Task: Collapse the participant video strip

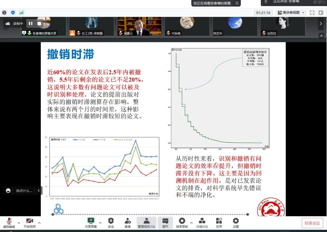Action: pos(321,36)
